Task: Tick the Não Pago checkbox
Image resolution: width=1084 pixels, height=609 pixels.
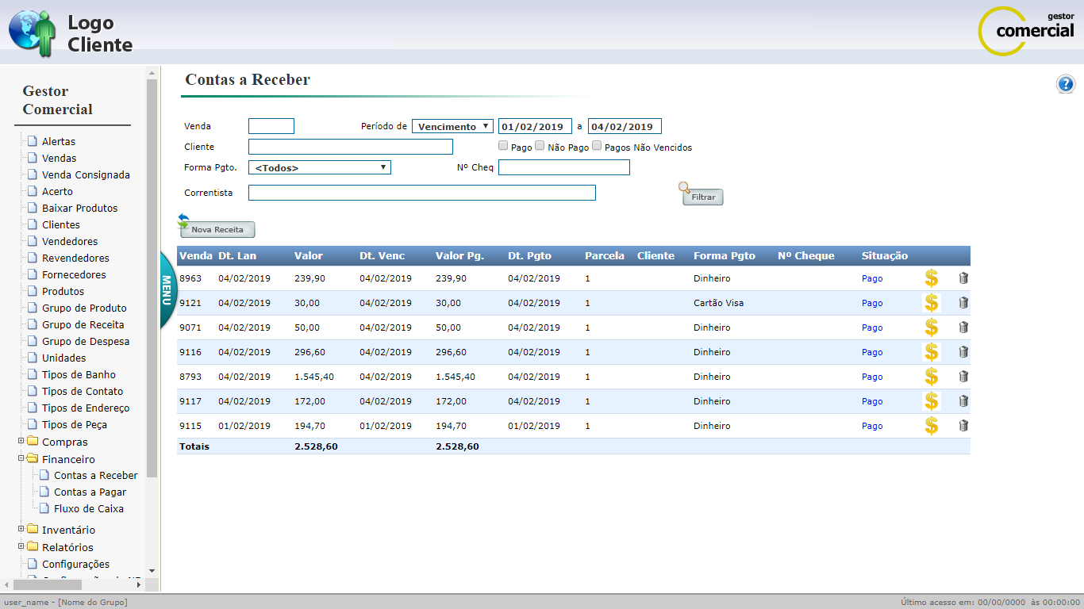Action: [540, 146]
